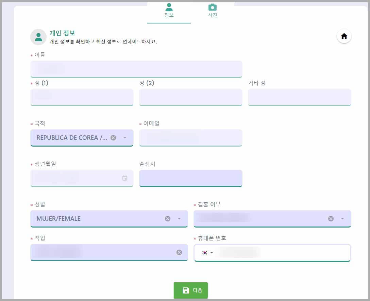Click inside the 이름 input field
Image resolution: width=370 pixels, height=301 pixels.
[x=136, y=69]
